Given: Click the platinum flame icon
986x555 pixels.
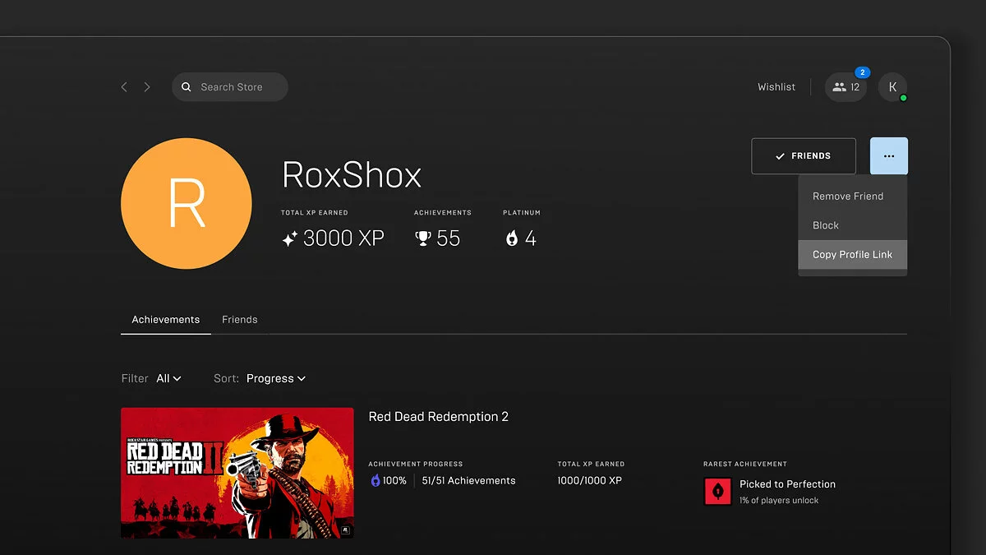Looking at the screenshot, I should (512, 238).
